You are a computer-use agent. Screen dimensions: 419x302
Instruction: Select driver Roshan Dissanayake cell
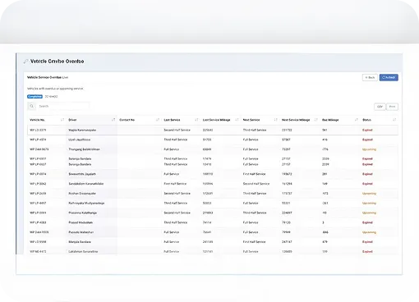click(82, 194)
